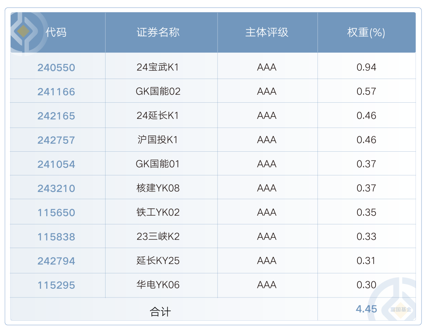
Task: Click the 代码 column header
Action: coord(56,32)
